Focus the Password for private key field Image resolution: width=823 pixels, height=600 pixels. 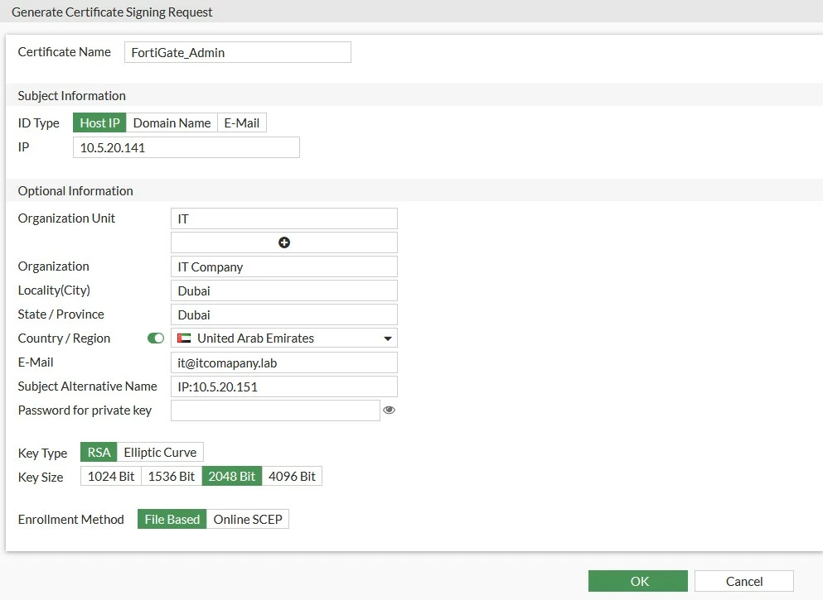pos(275,410)
